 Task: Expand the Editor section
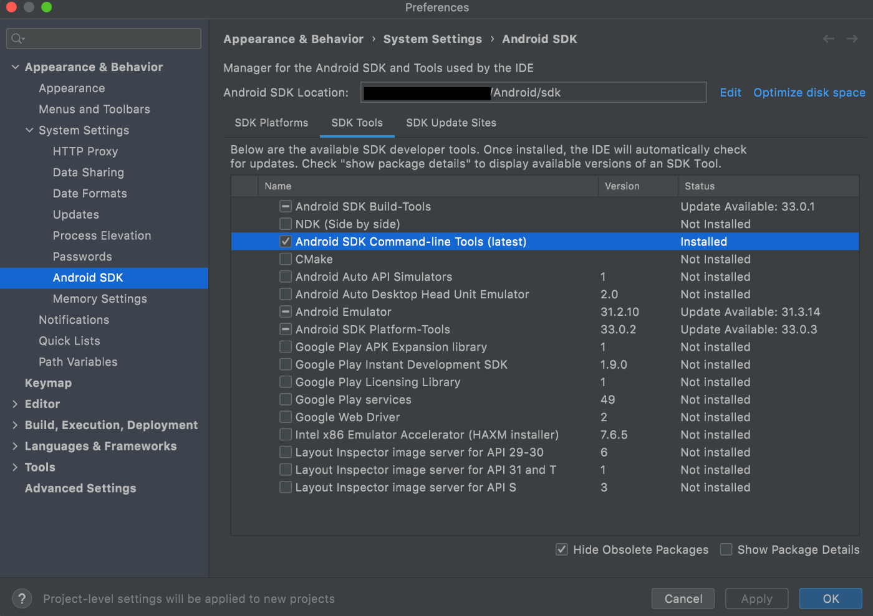[x=15, y=404]
